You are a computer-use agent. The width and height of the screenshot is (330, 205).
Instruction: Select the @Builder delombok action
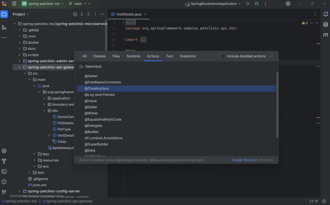pos(92,132)
